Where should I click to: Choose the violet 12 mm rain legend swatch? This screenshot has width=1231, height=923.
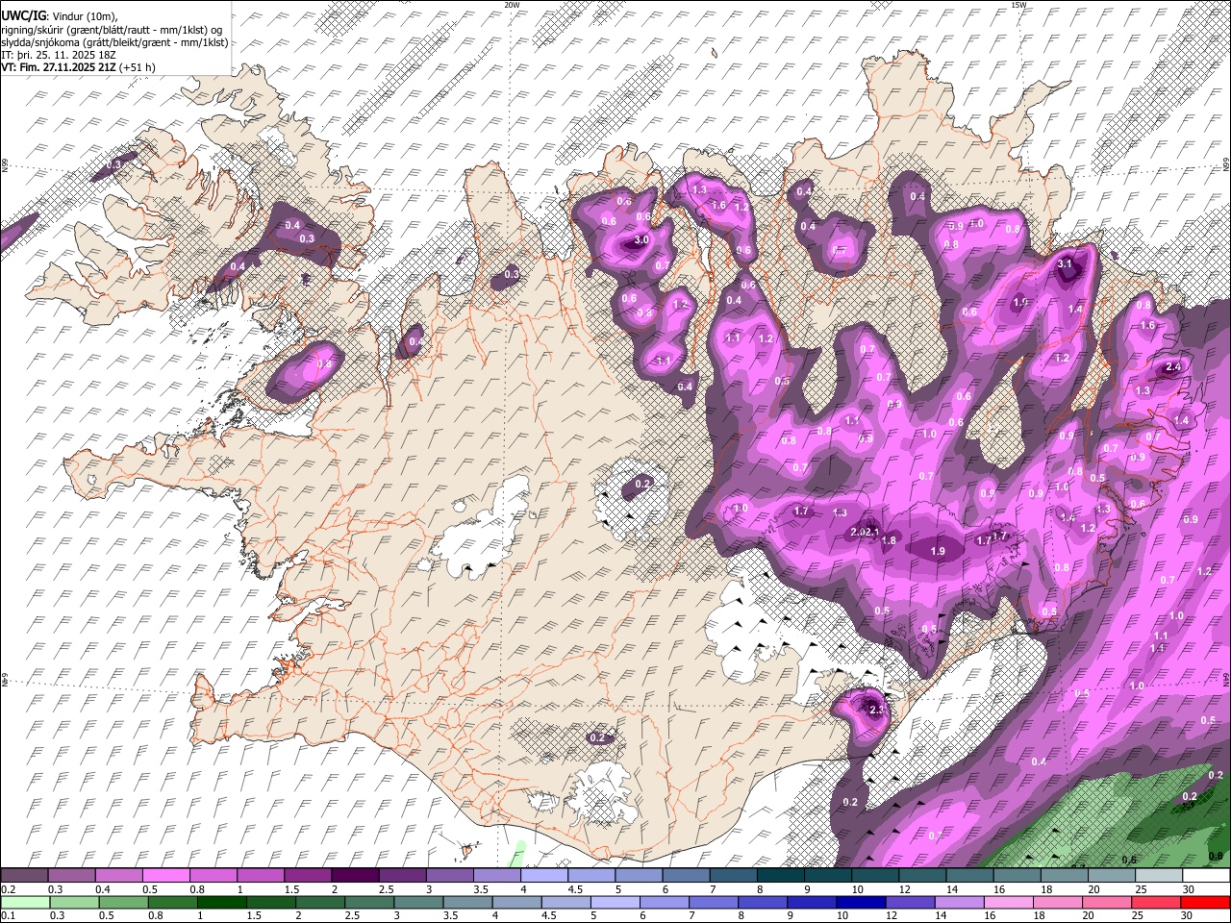911,903
